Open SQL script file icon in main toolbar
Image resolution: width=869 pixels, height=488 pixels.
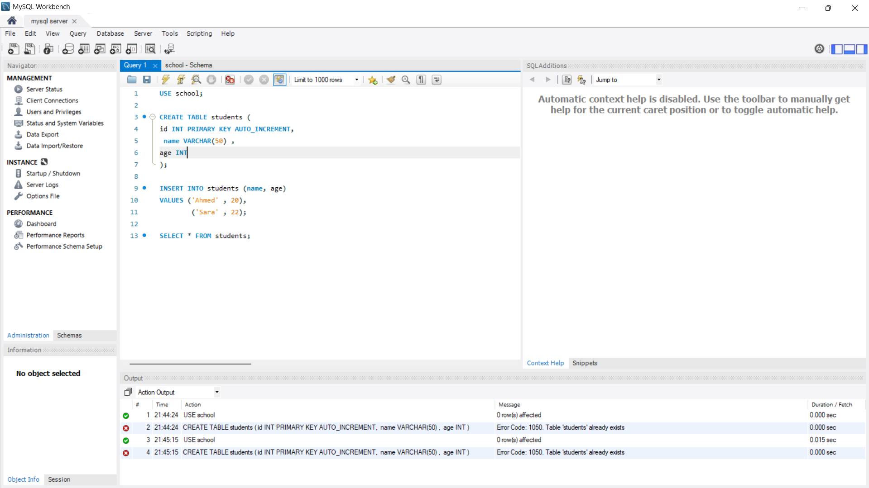tap(30, 49)
